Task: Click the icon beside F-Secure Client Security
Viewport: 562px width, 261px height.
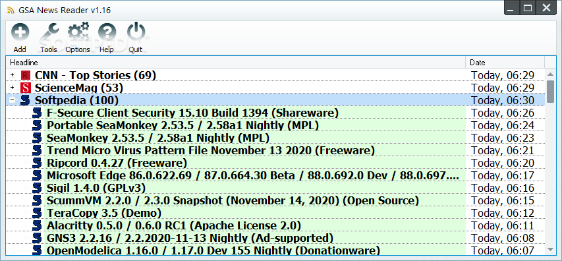Action: (x=38, y=113)
